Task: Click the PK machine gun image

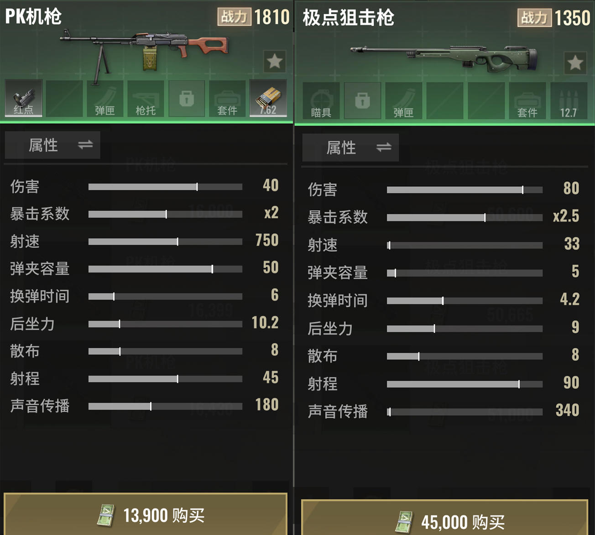Action: coord(145,51)
